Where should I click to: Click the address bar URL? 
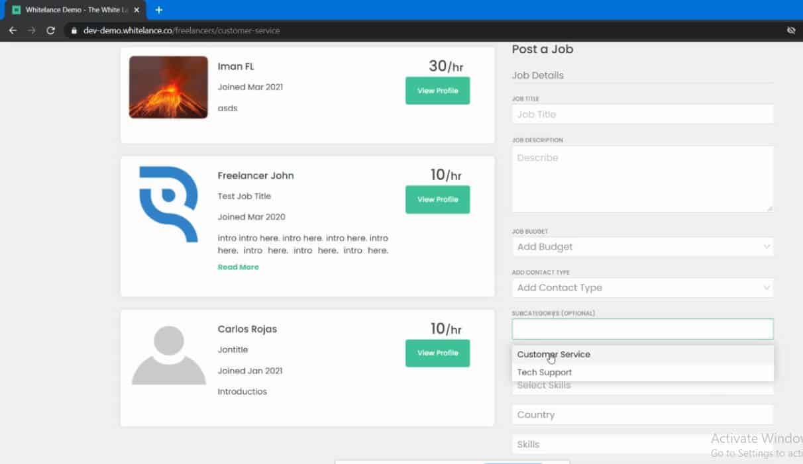tap(182, 30)
